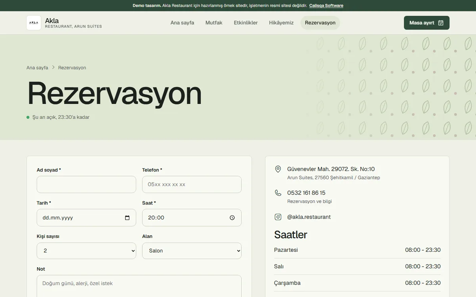
Task: Select the Rezervasyon nav tab
Action: pos(320,23)
